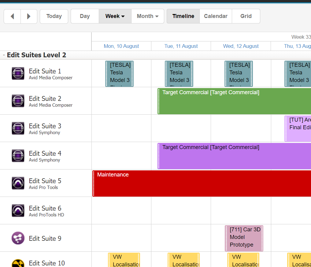Image resolution: width=311 pixels, height=267 pixels.
Task: Open Mon, 10 August day link
Action: tap(121, 46)
